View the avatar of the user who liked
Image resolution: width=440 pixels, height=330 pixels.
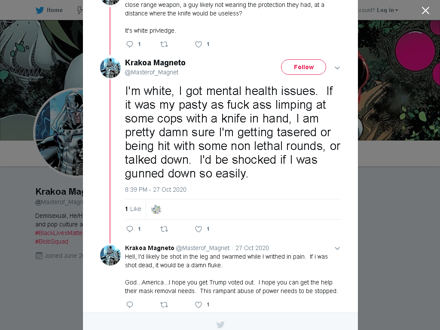(156, 209)
